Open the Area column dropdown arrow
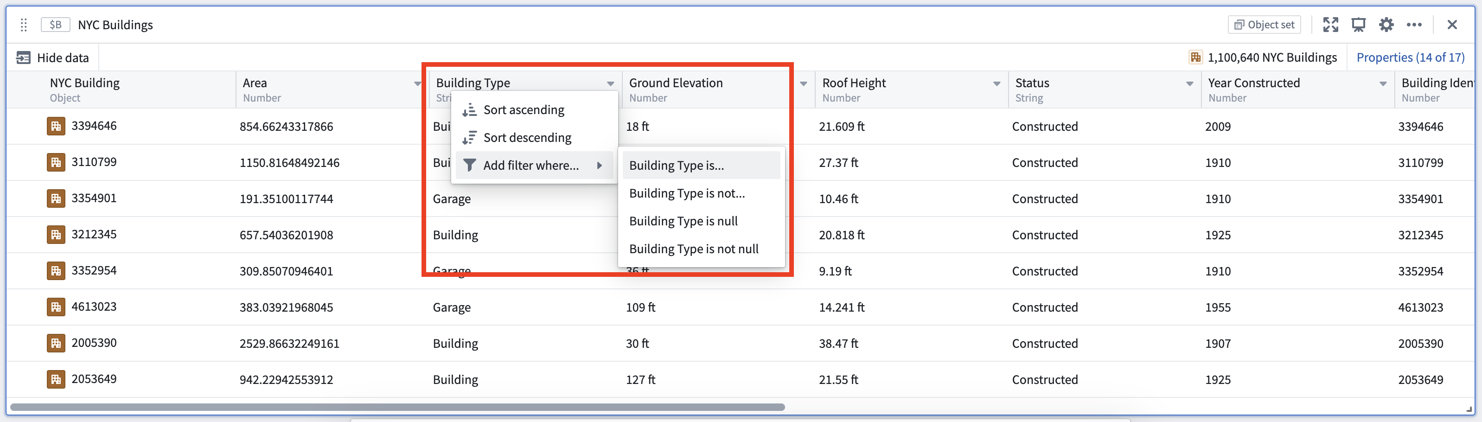The width and height of the screenshot is (1482, 422). pos(418,84)
